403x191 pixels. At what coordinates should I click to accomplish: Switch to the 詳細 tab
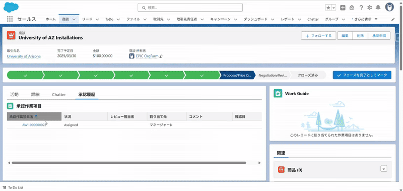pyautogui.click(x=35, y=95)
